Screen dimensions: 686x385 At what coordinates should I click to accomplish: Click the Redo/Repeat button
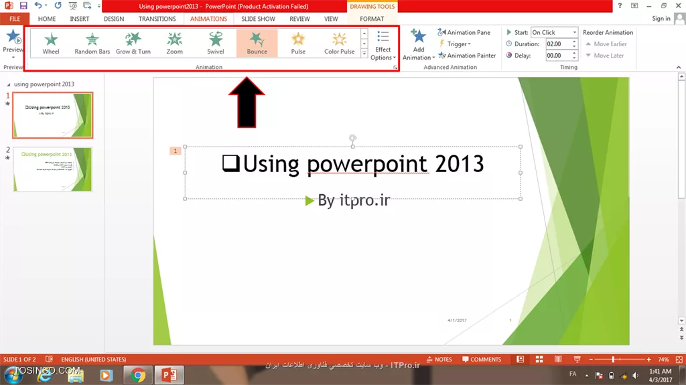(58, 5)
